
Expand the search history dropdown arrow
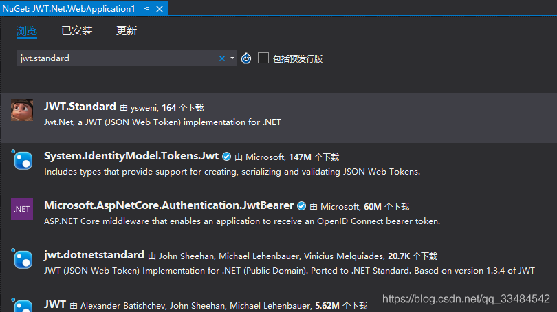click(232, 58)
